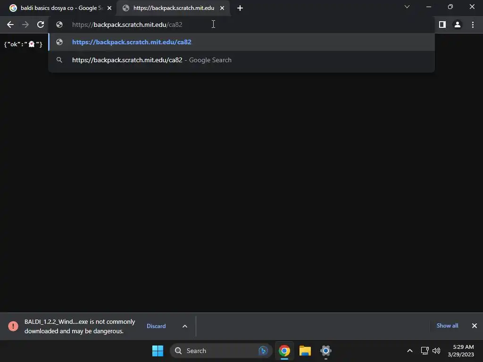
Task: Open the Windows Start menu
Action: (x=158, y=351)
